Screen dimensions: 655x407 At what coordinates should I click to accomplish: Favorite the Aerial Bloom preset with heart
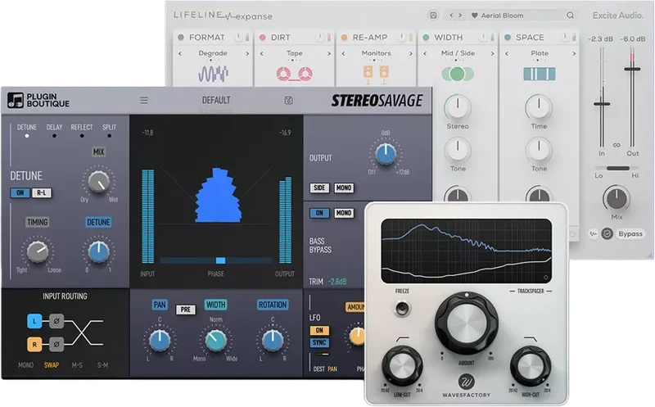tap(475, 16)
